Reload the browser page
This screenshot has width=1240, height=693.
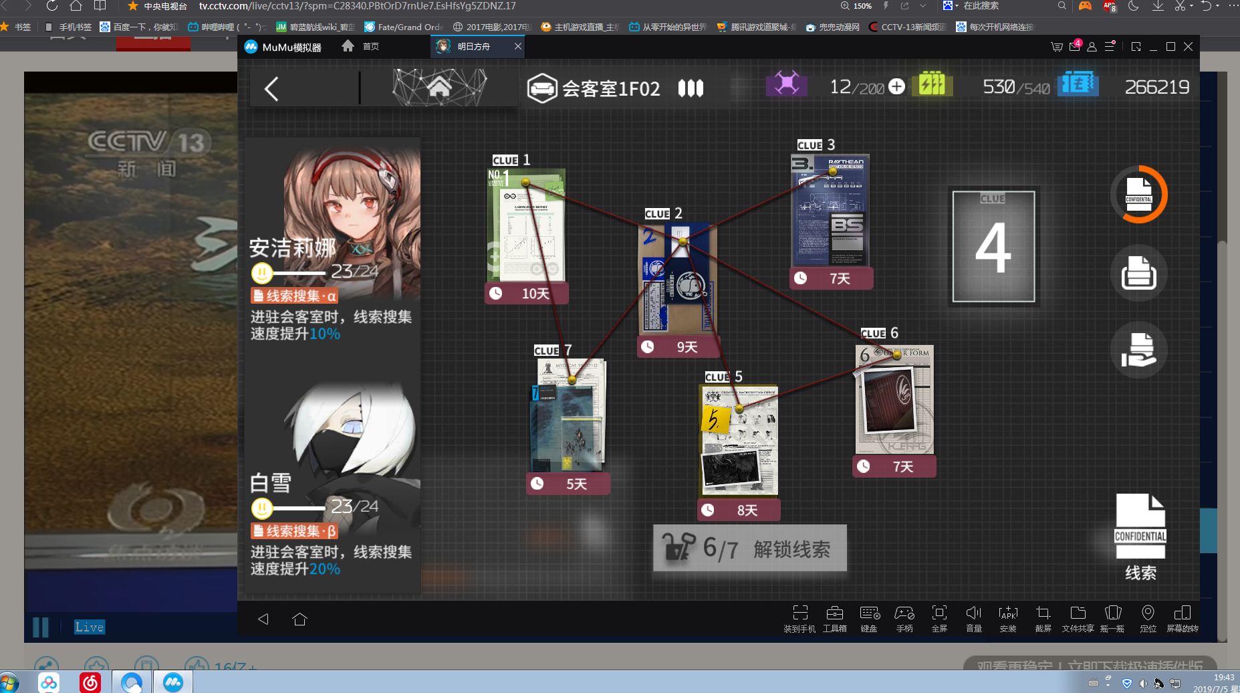pyautogui.click(x=51, y=6)
